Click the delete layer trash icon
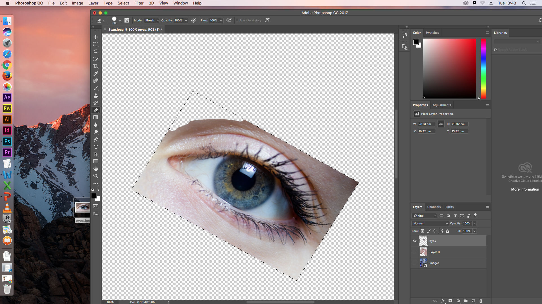This screenshot has height=304, width=542. [481, 301]
